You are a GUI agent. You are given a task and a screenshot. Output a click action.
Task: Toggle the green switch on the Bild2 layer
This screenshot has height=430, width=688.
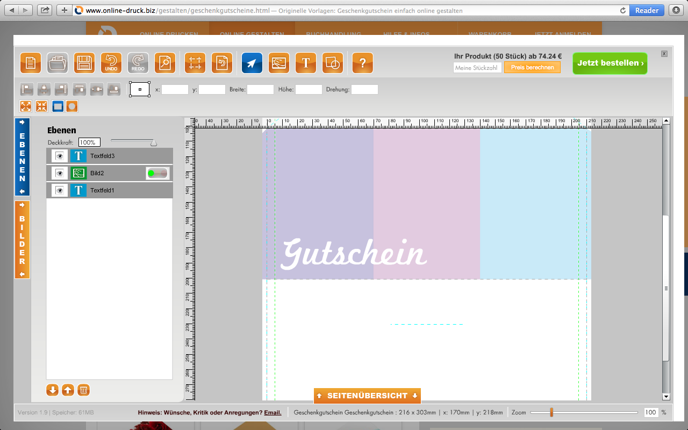(157, 173)
